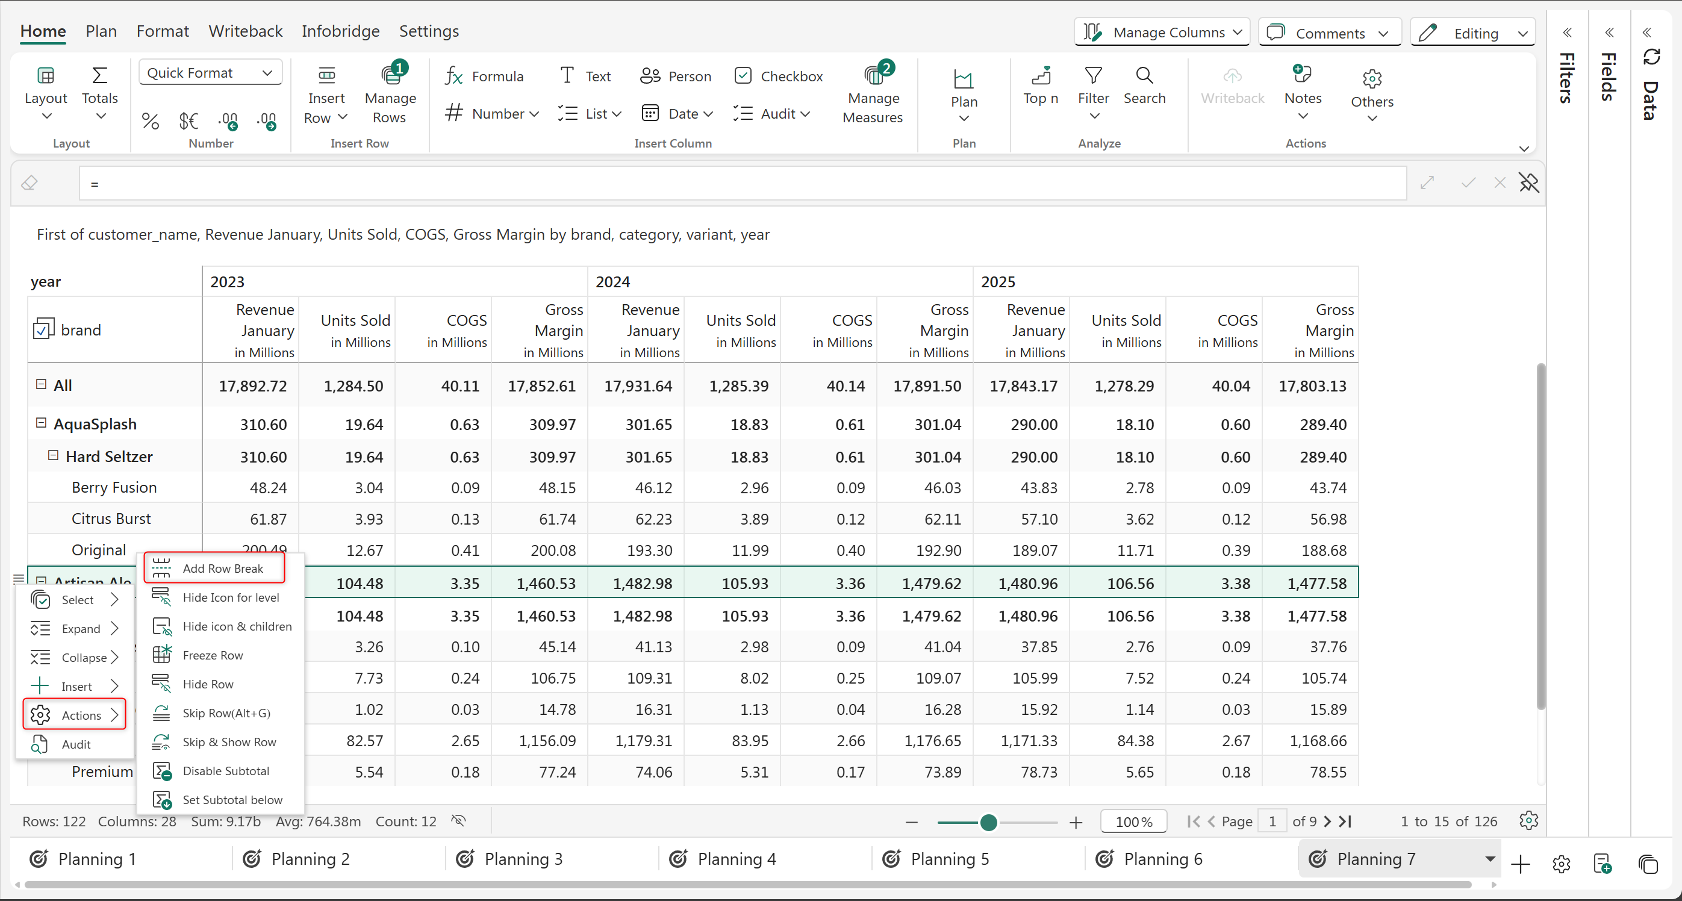This screenshot has width=1682, height=901.
Task: Toggle hidden items eye icon in status bar
Action: point(458,821)
